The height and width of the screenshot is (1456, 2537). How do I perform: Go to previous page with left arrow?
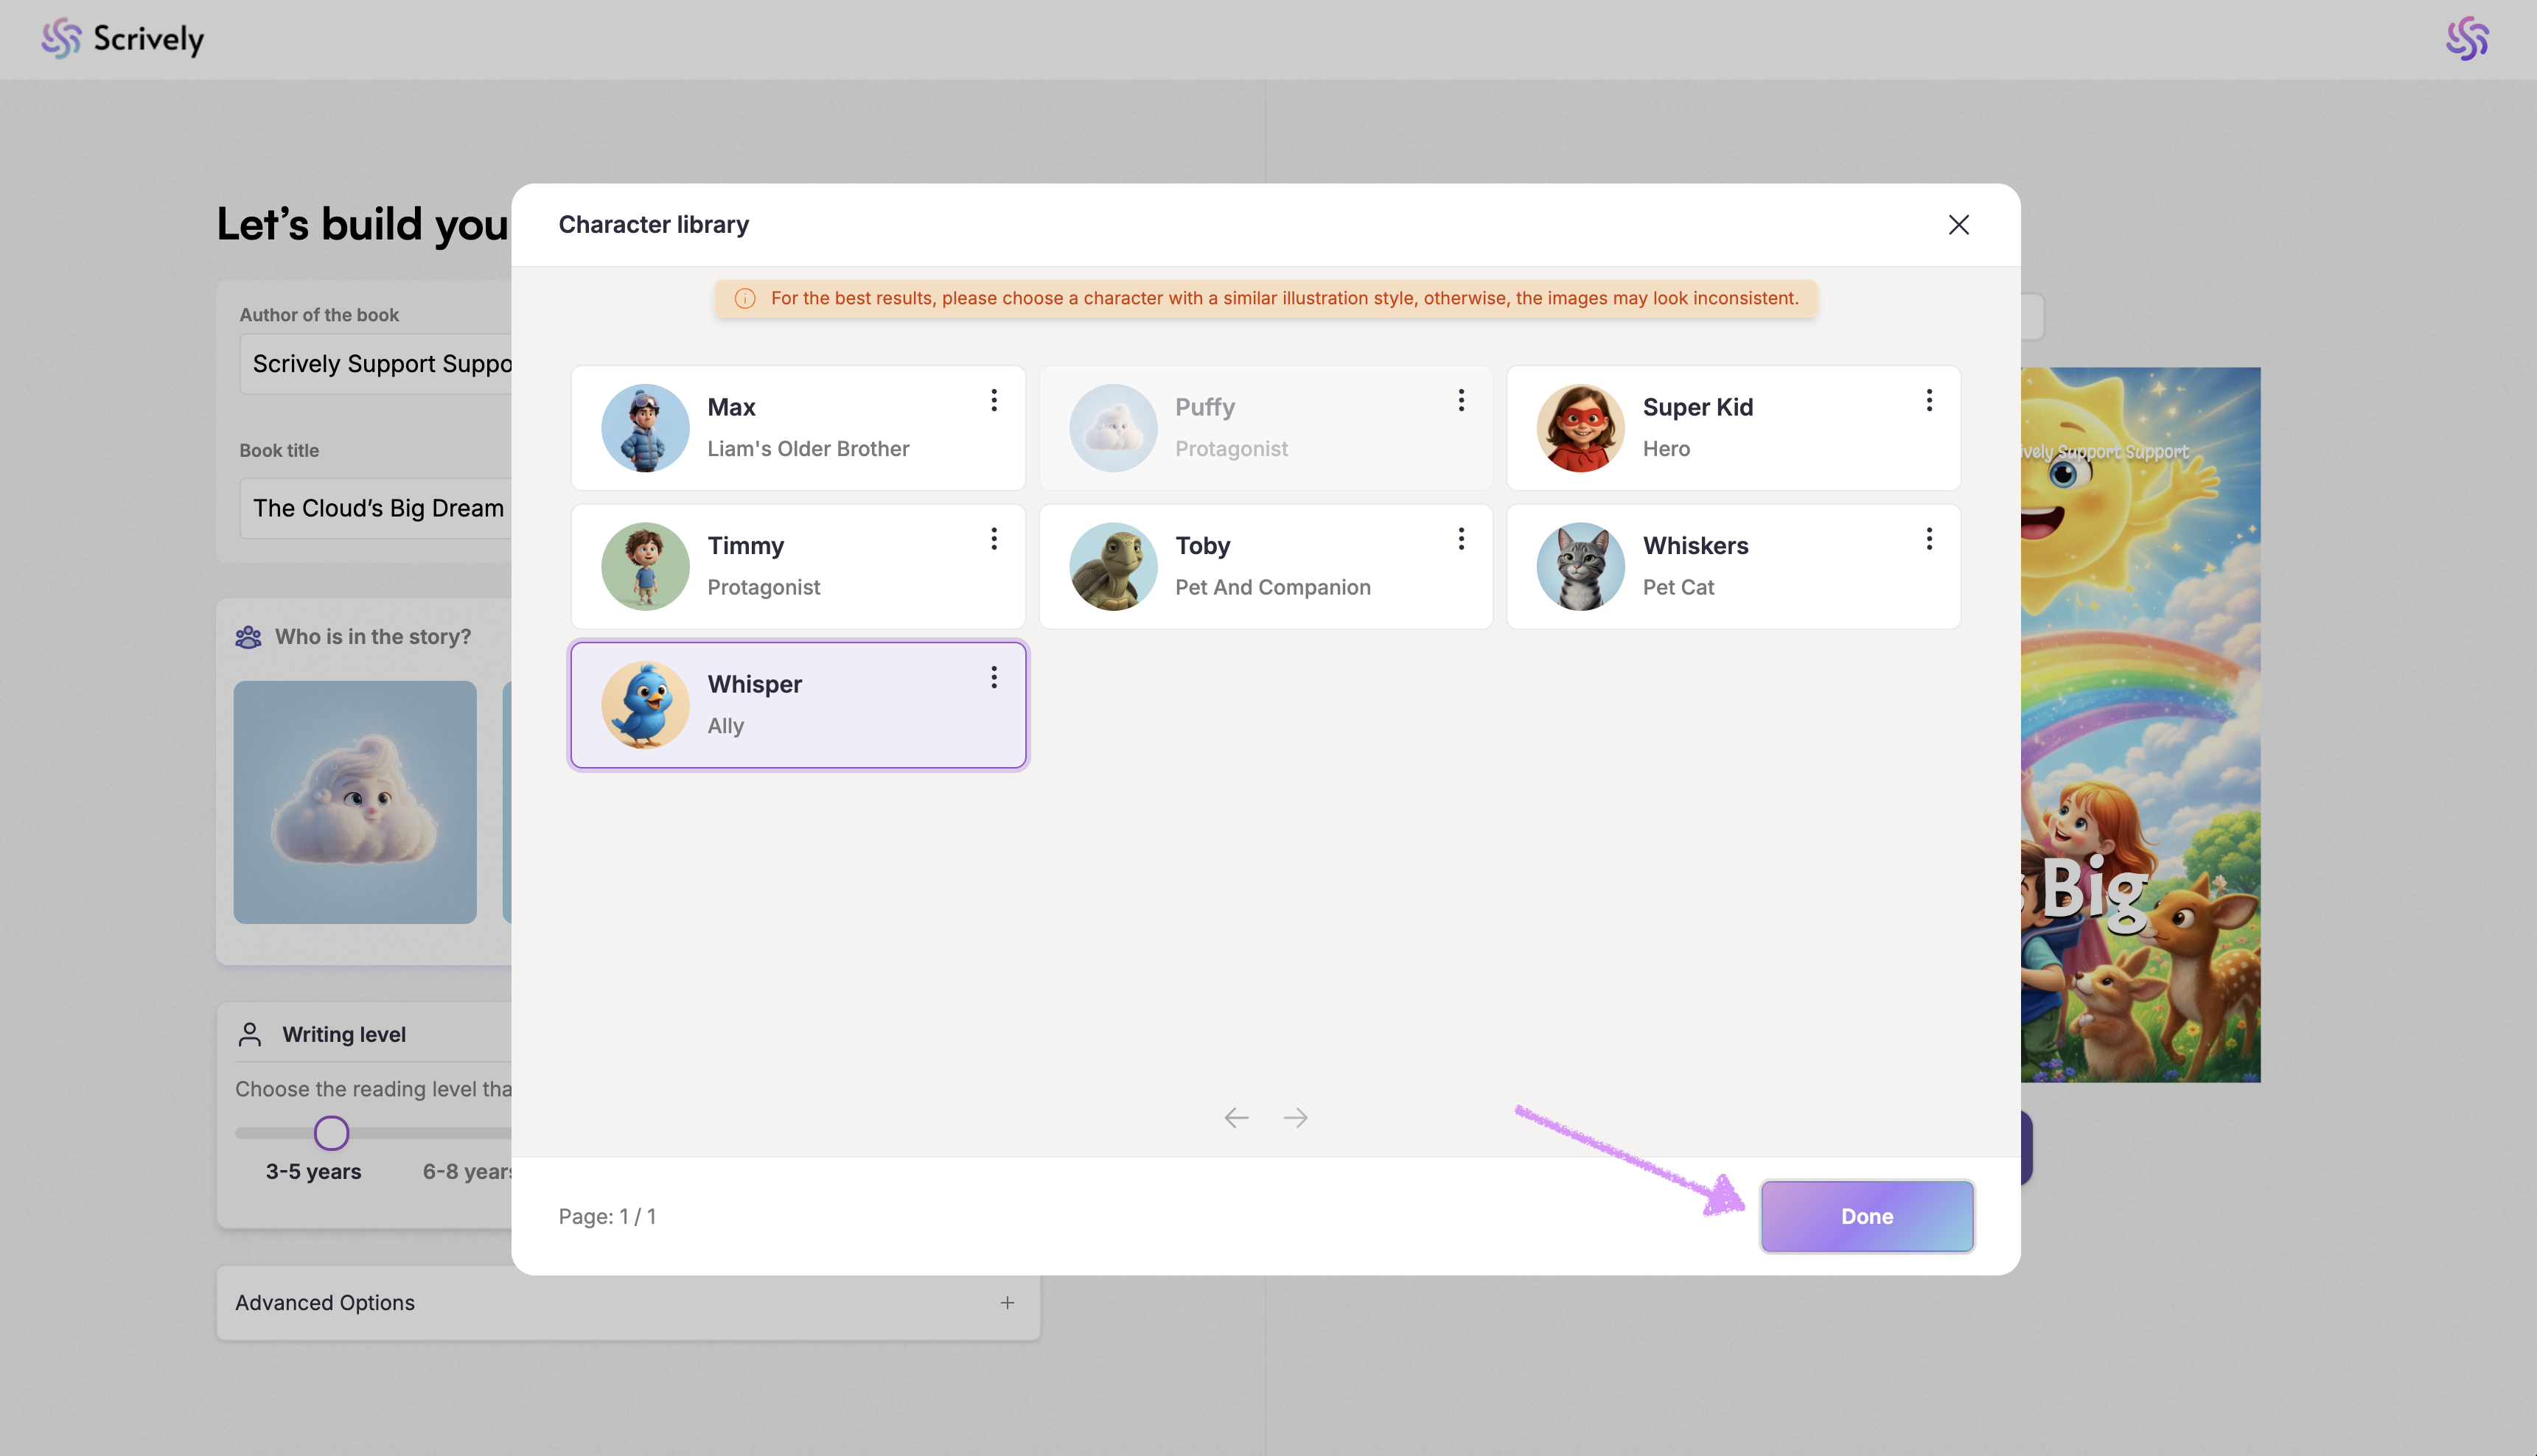coord(1236,1118)
